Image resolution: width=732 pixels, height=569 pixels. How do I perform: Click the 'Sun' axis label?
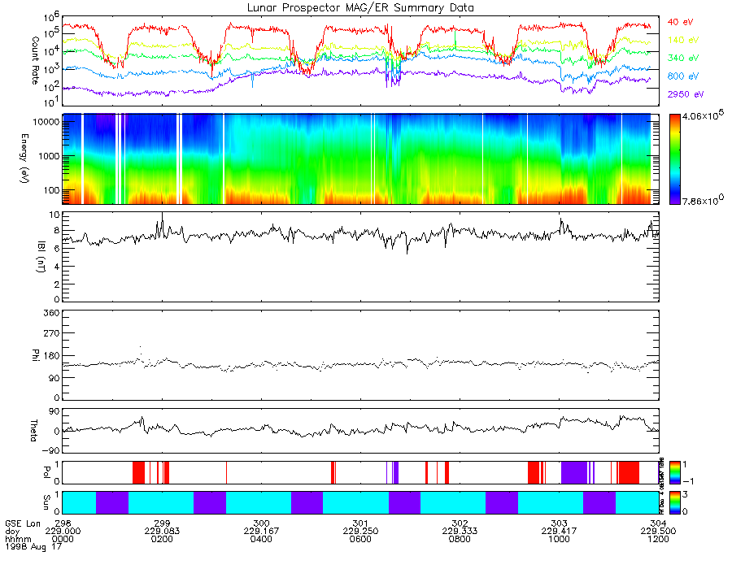pos(46,502)
